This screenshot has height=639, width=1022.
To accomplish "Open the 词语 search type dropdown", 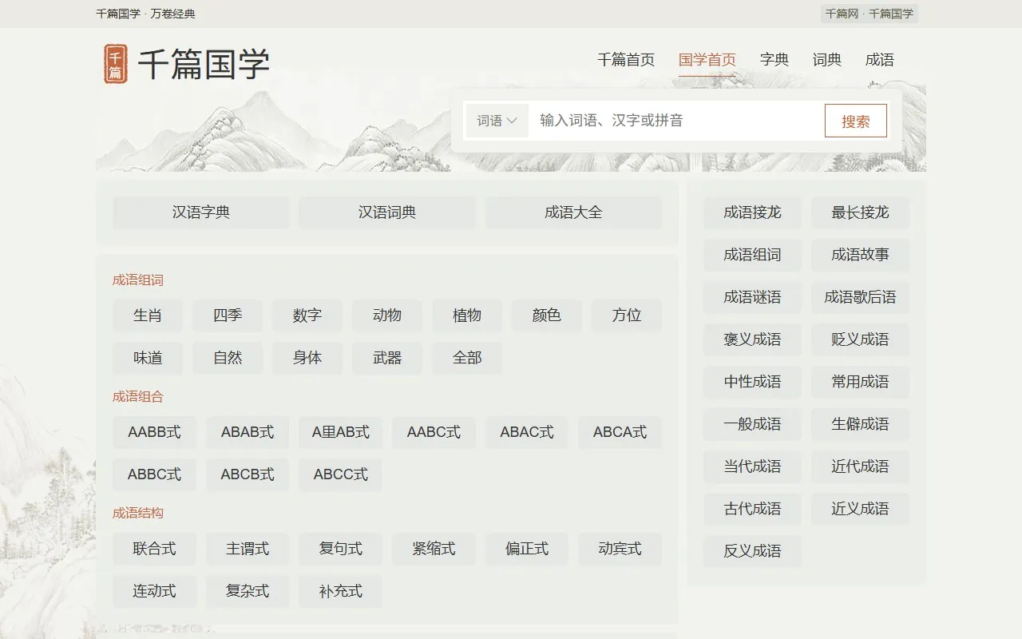I will [x=495, y=121].
